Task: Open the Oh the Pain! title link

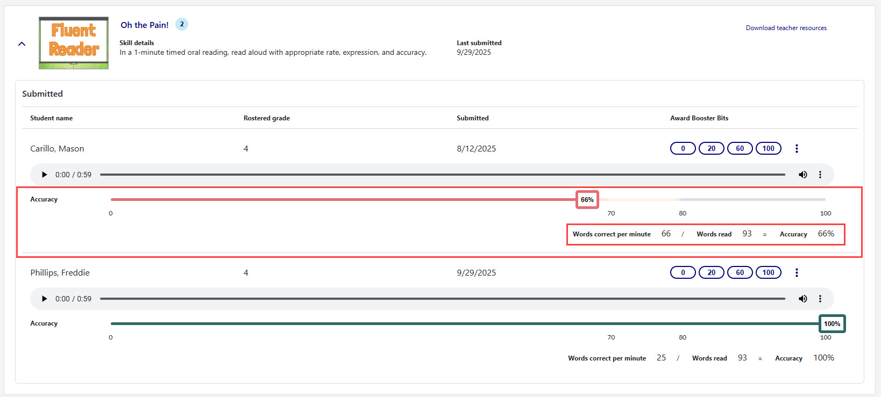Action: [x=145, y=25]
